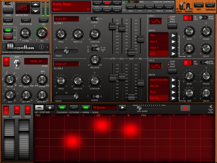The width and height of the screenshot is (217, 163).
Task: Click the PEDAL UP arp pattern display
Action: click(36, 61)
